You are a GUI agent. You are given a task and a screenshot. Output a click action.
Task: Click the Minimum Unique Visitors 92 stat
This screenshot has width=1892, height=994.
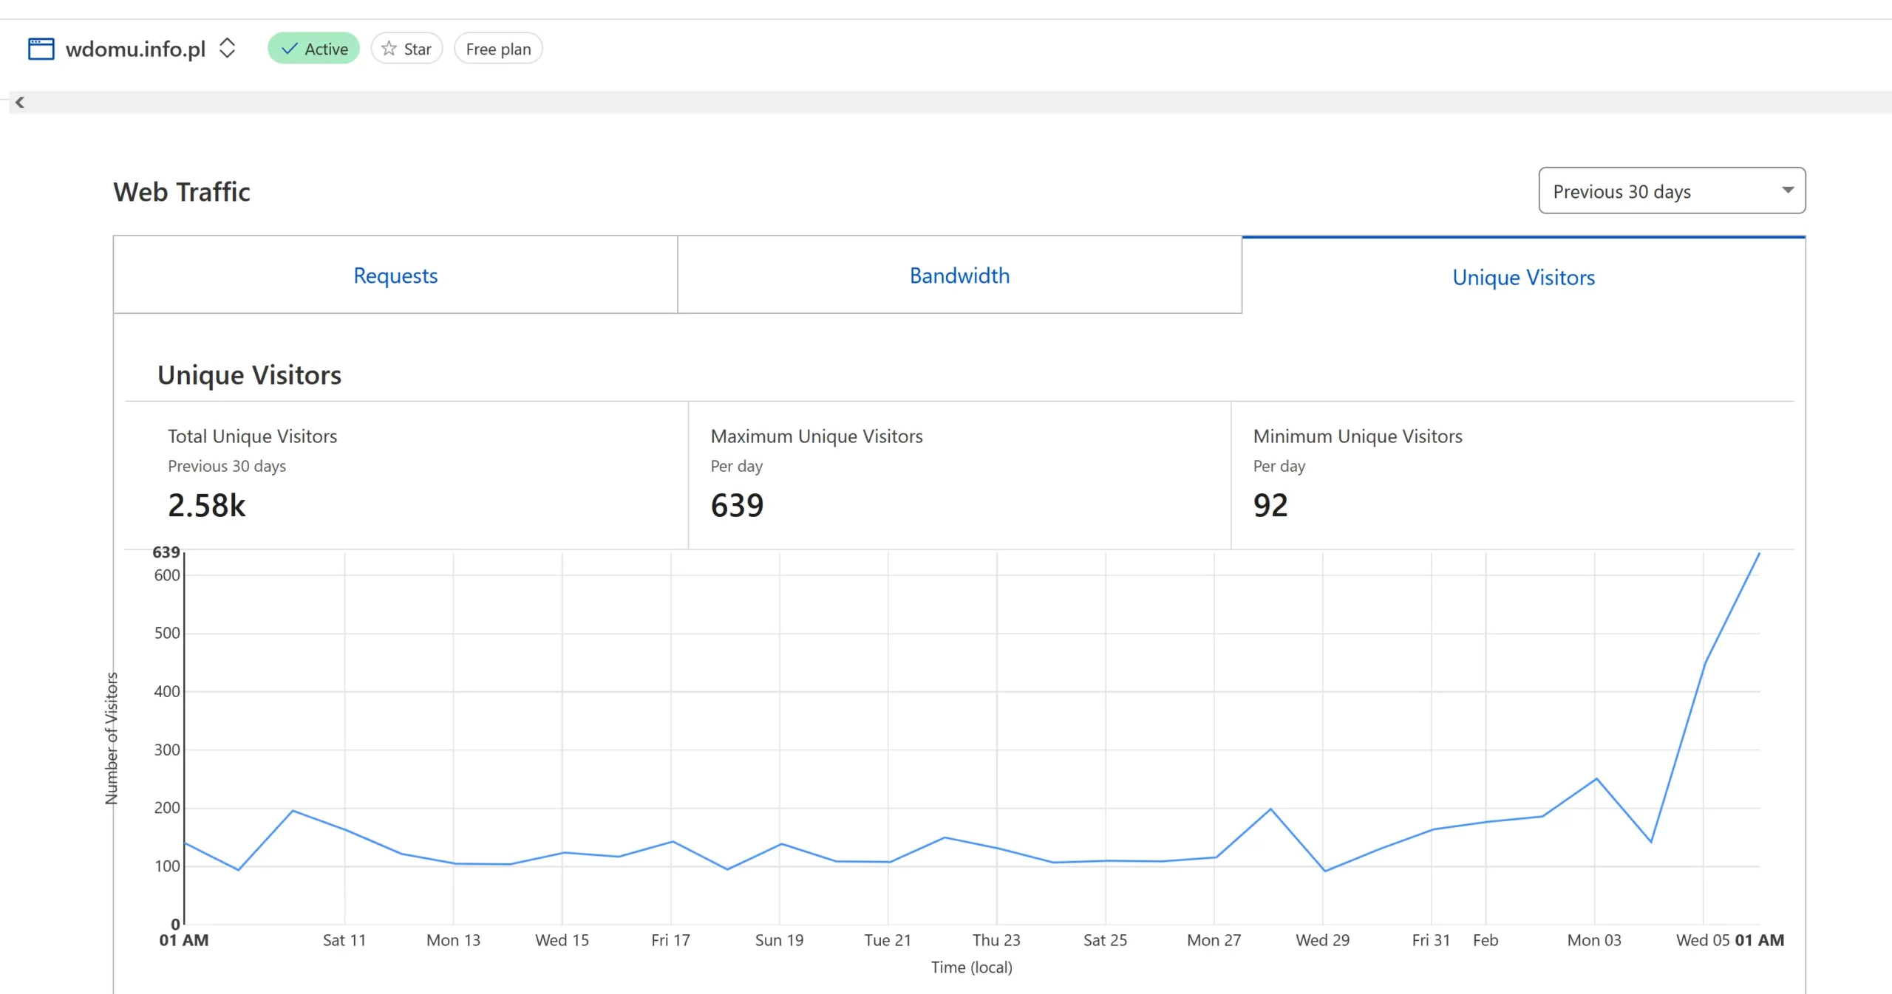pos(1270,506)
